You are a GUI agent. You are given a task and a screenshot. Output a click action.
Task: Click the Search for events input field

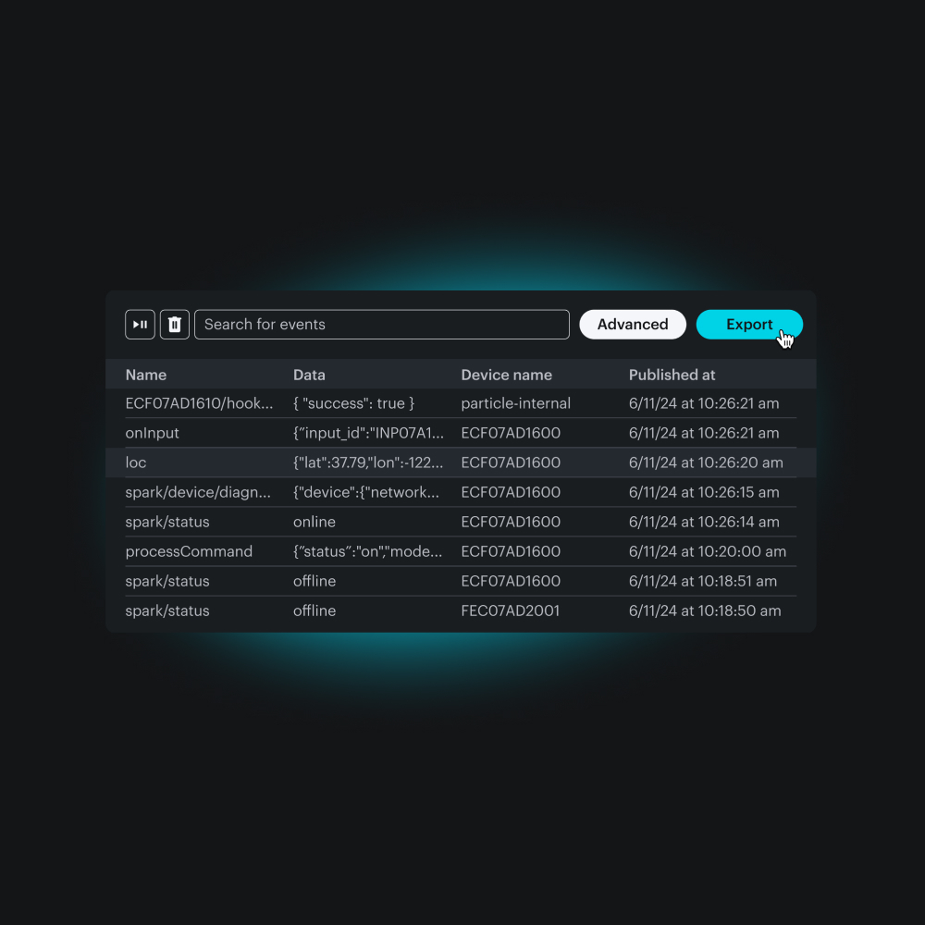[382, 324]
